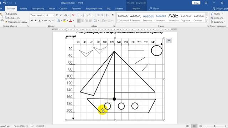The image size is (228, 128).
Task: Click the line spacing icon
Action: point(95,21)
